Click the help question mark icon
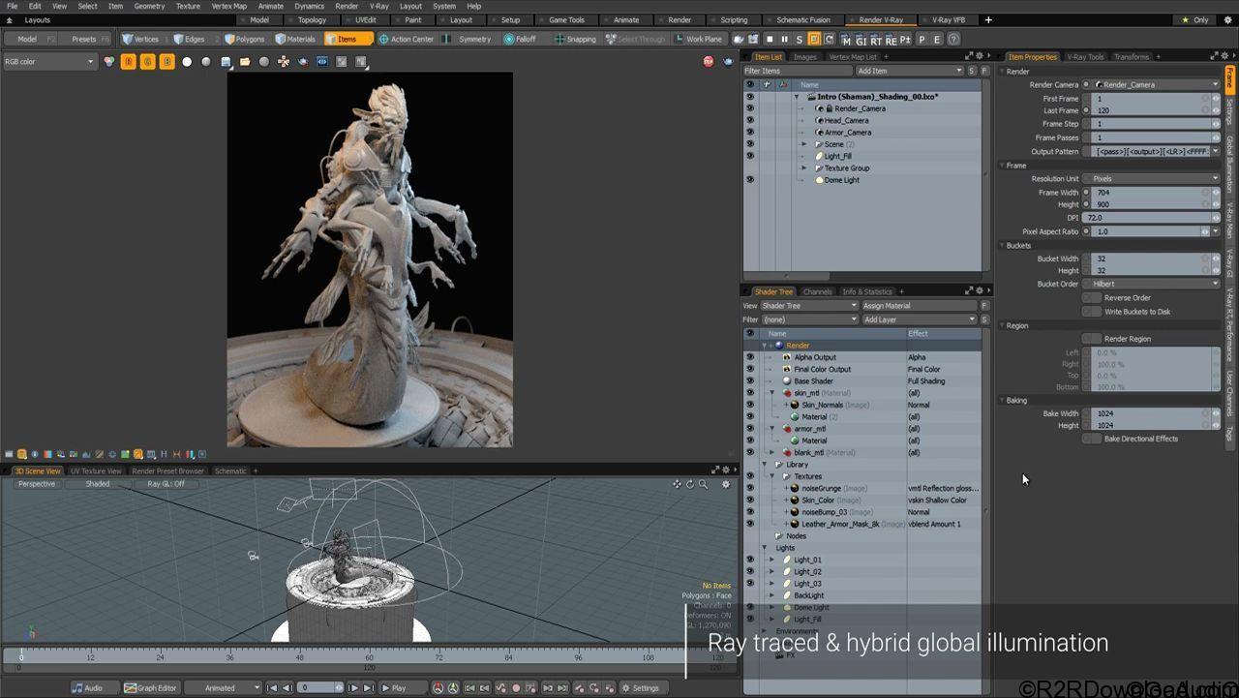This screenshot has height=698, width=1239. pyautogui.click(x=953, y=39)
